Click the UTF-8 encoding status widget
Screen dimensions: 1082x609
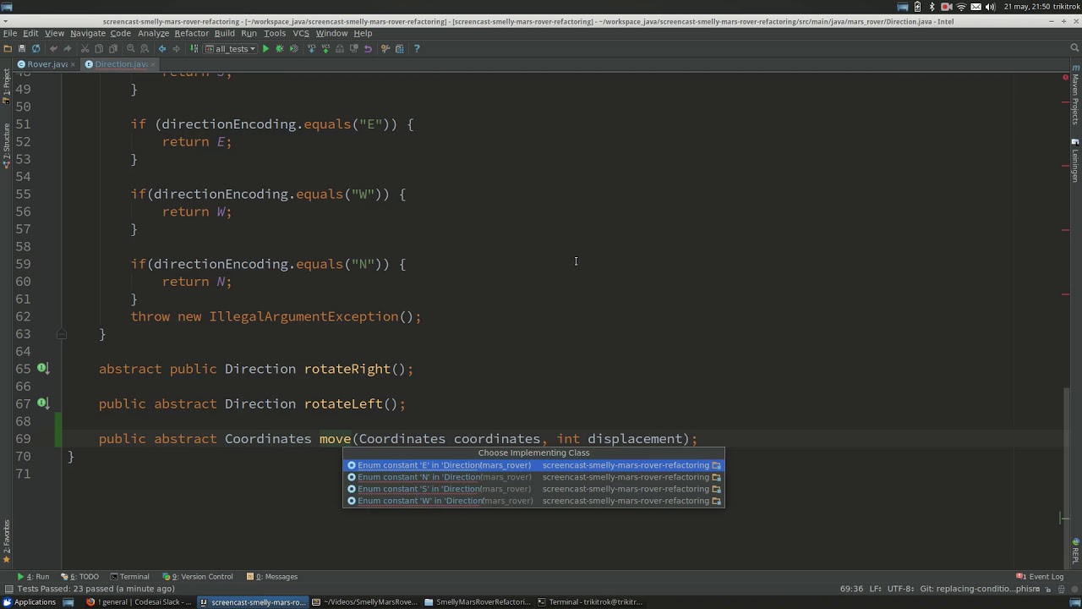tap(899, 589)
